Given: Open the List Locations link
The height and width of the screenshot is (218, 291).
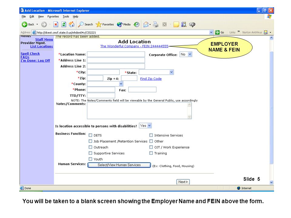Looking at the screenshot, I should [x=42, y=46].
